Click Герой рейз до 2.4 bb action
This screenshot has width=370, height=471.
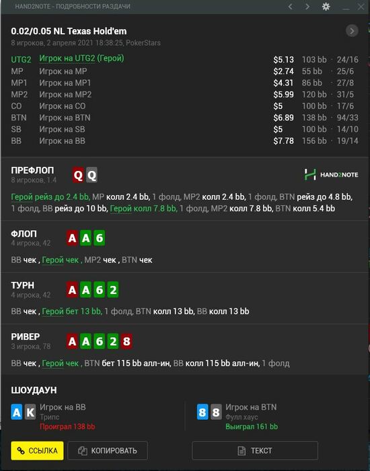[x=50, y=197]
